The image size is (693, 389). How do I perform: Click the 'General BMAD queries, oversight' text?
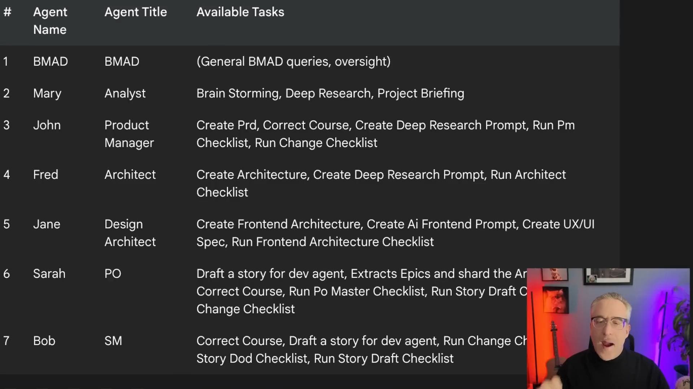click(293, 61)
